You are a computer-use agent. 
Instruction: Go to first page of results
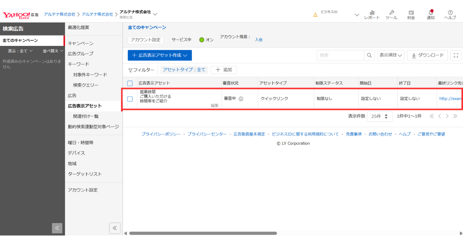coord(432,116)
